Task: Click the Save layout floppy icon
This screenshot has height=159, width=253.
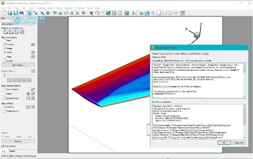Action: (x=16, y=13)
